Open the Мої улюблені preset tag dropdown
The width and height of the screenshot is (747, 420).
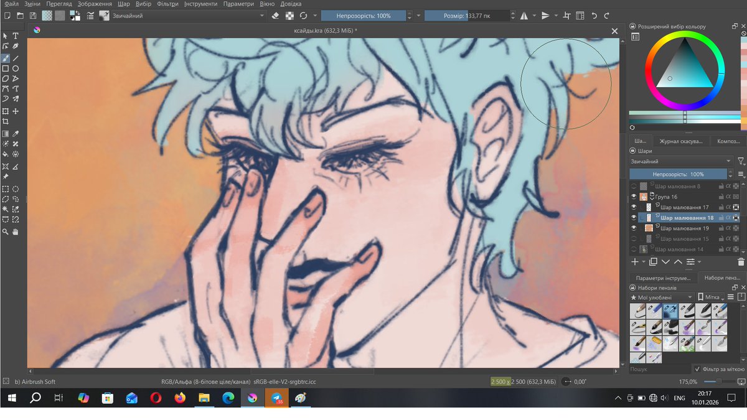click(x=662, y=297)
